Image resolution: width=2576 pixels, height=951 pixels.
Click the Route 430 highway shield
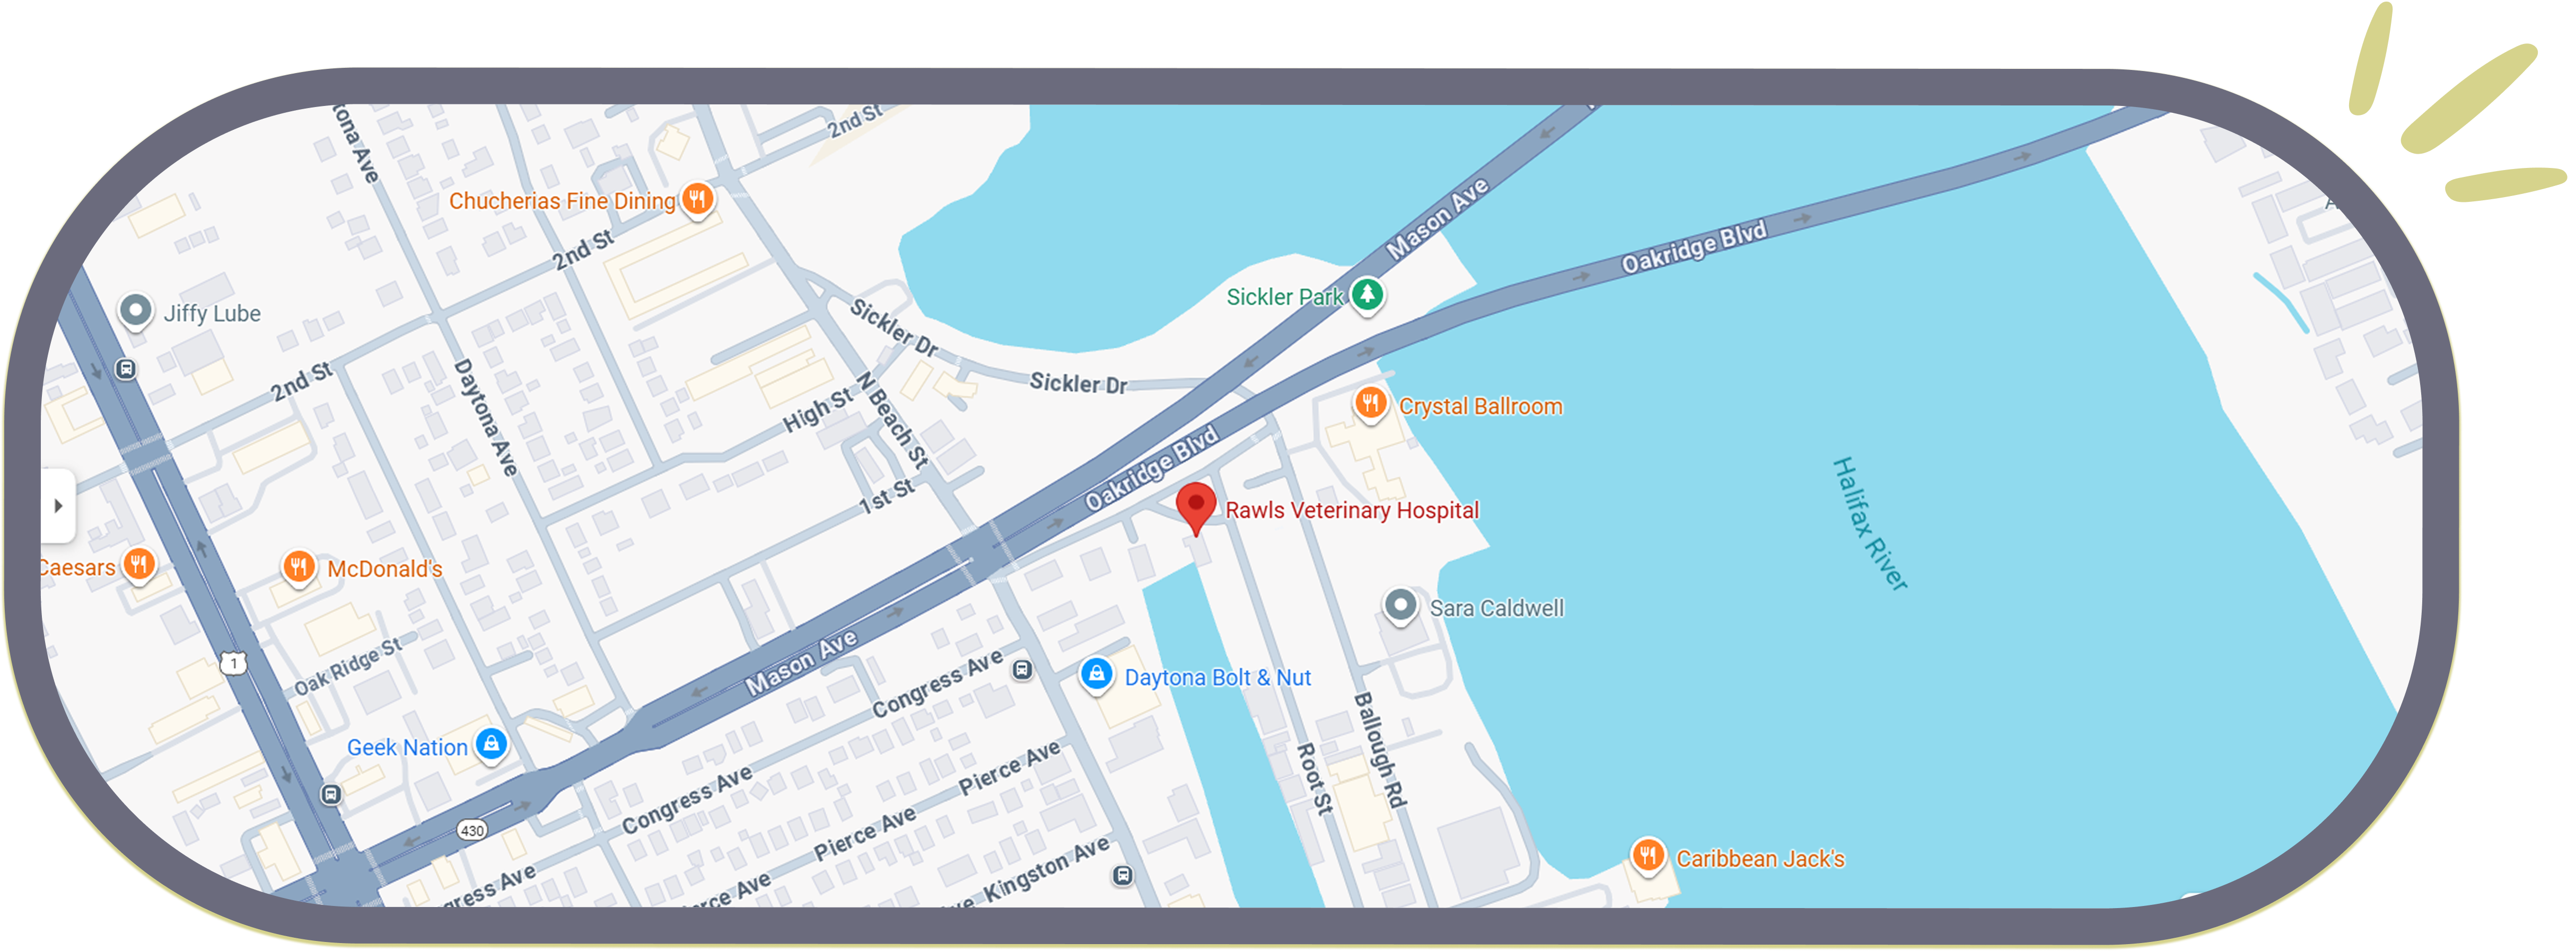(x=472, y=830)
